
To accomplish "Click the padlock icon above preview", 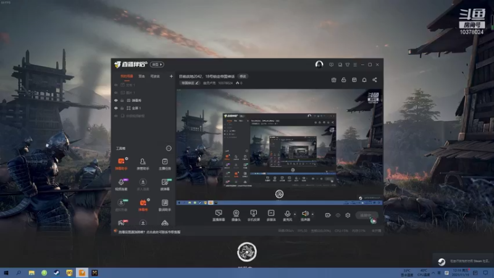I will click(344, 80).
